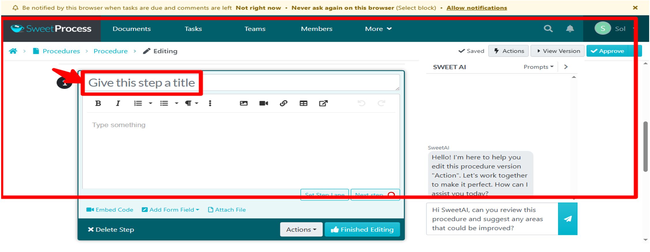Choose Not right now in banner

click(x=258, y=8)
